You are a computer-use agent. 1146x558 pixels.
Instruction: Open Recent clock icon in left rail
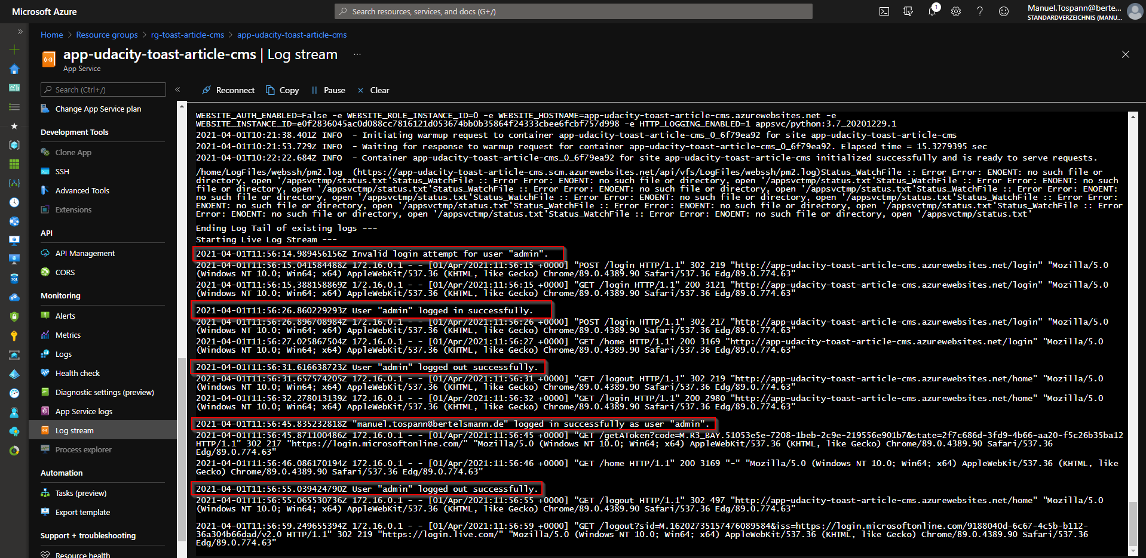tap(14, 202)
